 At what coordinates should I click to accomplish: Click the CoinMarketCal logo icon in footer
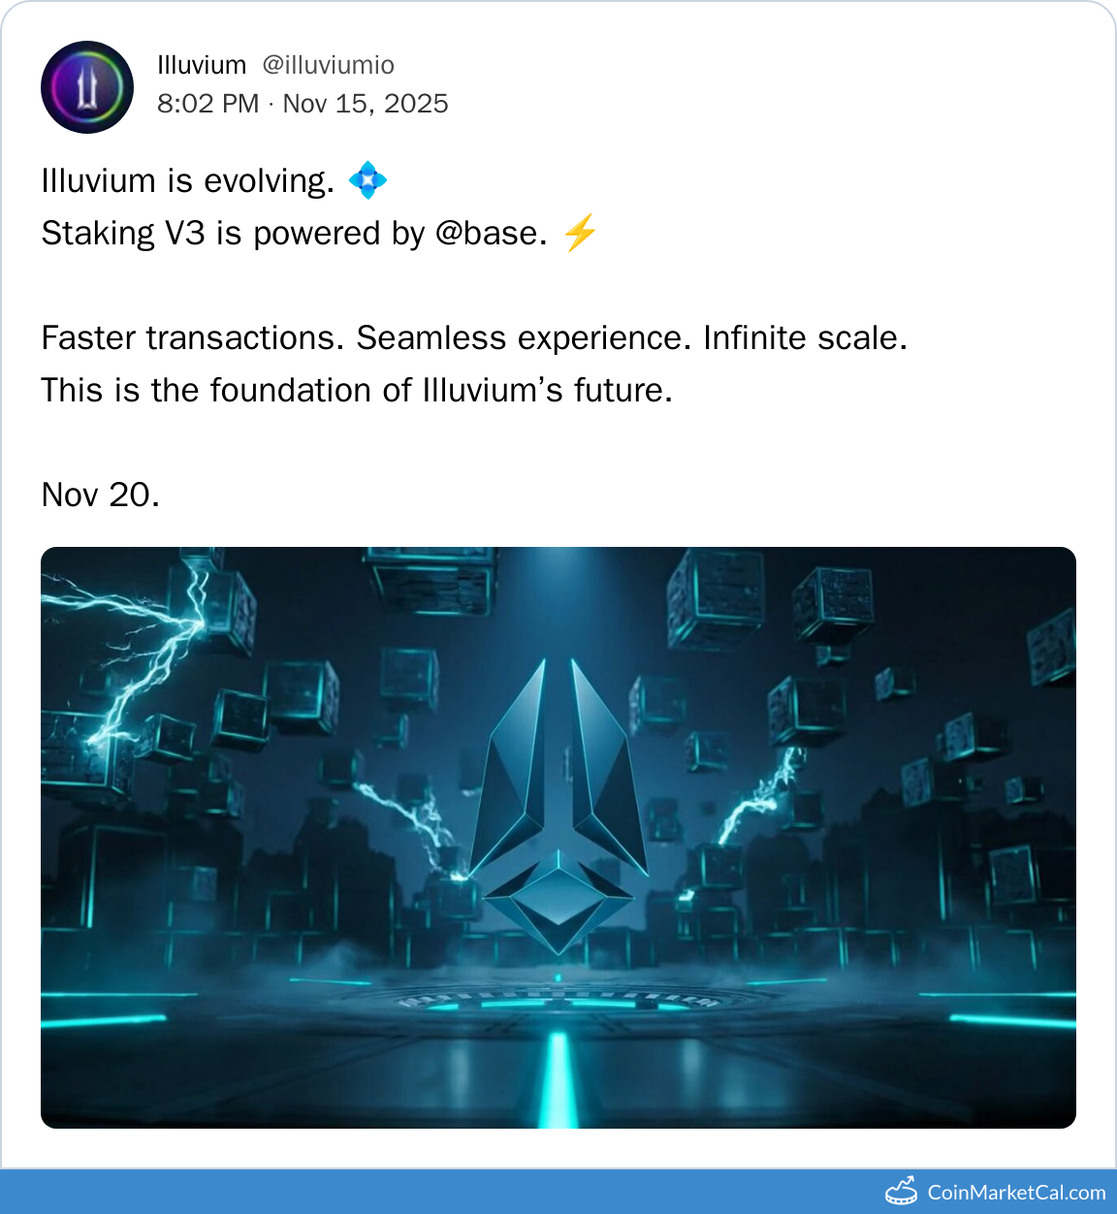click(x=901, y=1192)
